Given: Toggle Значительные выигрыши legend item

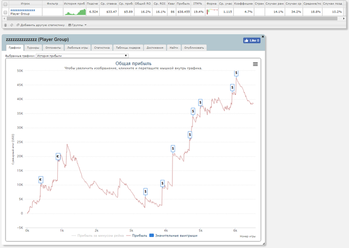Looking at the screenshot, I should (173, 235).
